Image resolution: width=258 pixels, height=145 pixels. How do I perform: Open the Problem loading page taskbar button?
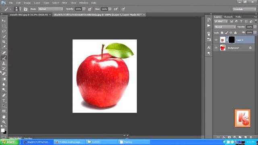coord(70,142)
